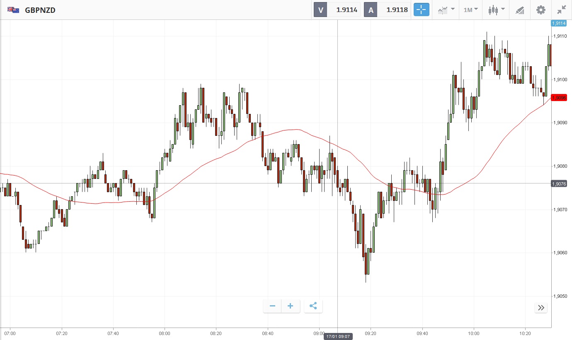Click the 10:00 label on time axis
This screenshot has width=572, height=340.
[474, 333]
